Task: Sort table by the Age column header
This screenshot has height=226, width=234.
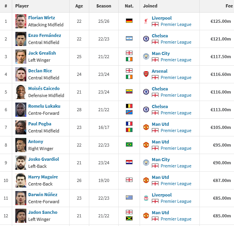Action: point(79,6)
